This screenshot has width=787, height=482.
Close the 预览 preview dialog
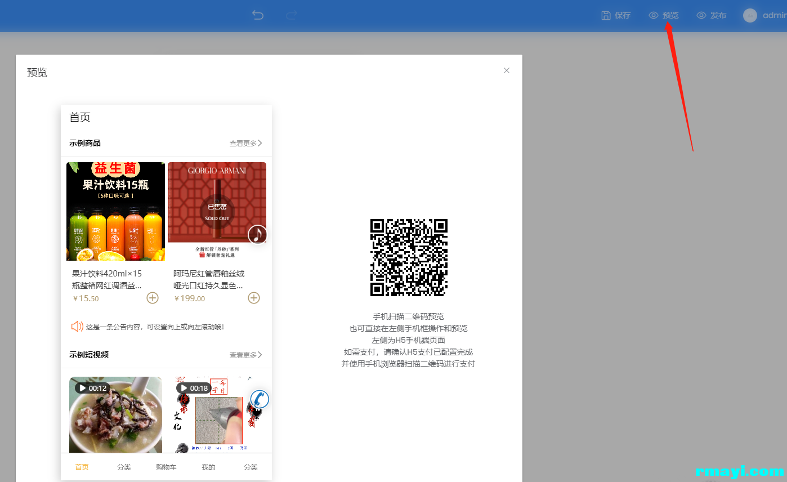point(507,70)
